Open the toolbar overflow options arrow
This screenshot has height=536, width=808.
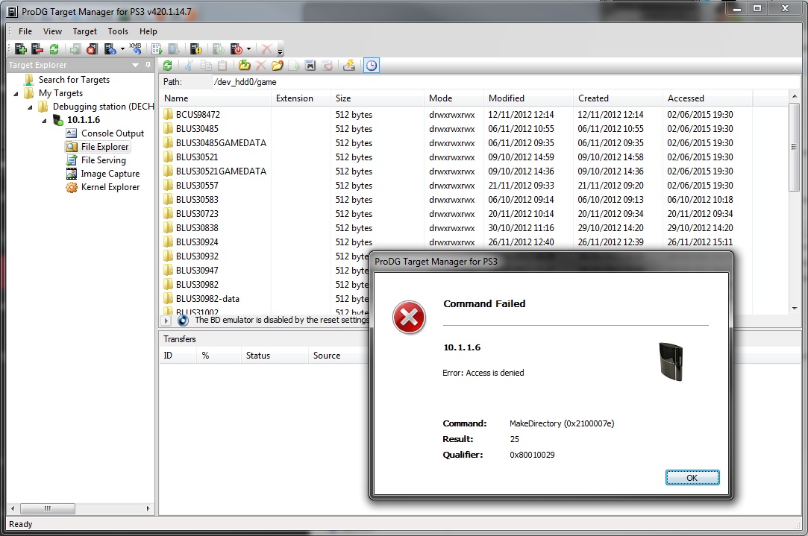[281, 51]
